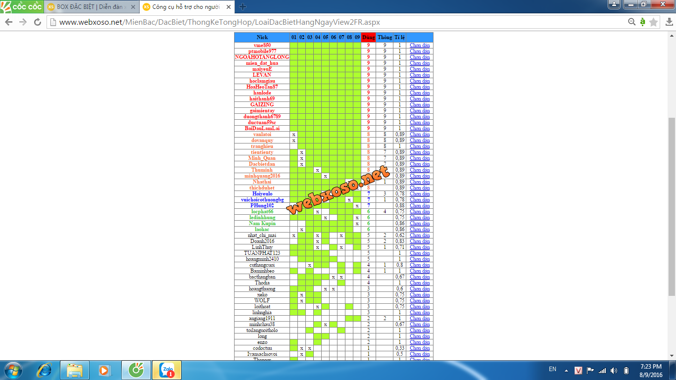Screen dimensions: 676x380
Task: Select the nick toilanguoitholo
Action: 262,331
